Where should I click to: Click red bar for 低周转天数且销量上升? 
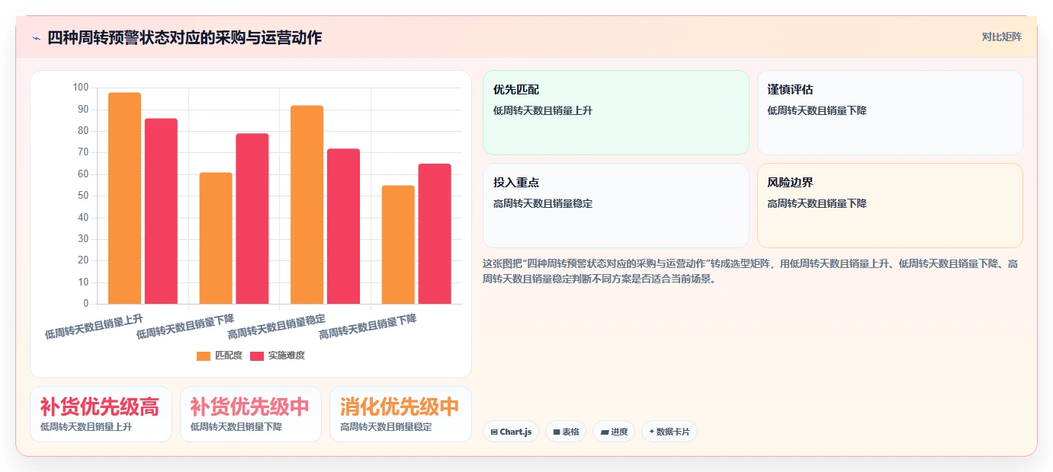161,211
